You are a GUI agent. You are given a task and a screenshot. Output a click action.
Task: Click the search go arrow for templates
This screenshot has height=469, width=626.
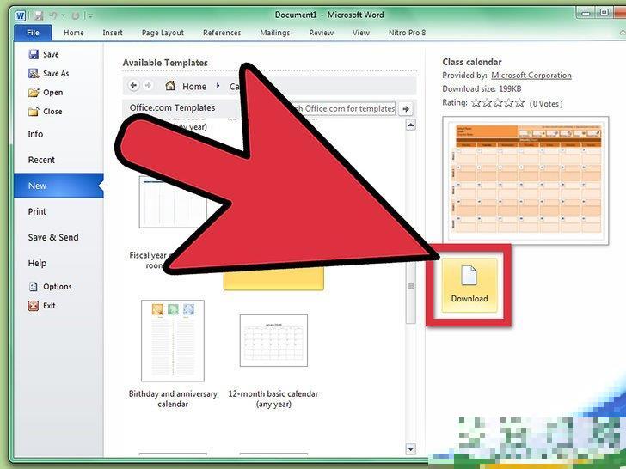[406, 109]
